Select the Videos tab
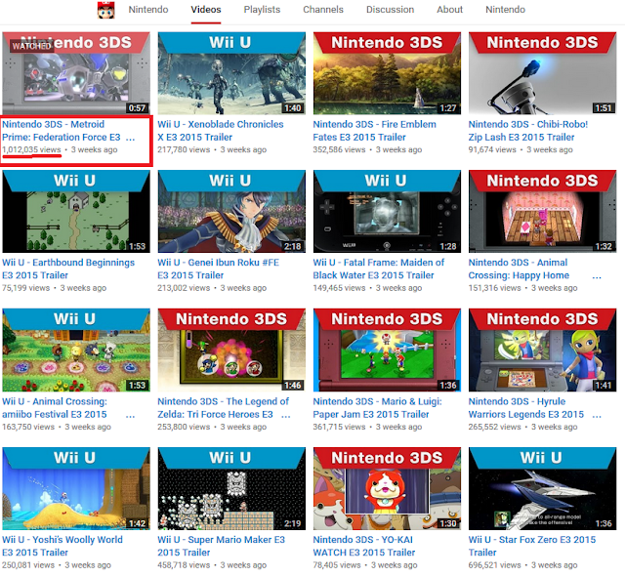 206,10
